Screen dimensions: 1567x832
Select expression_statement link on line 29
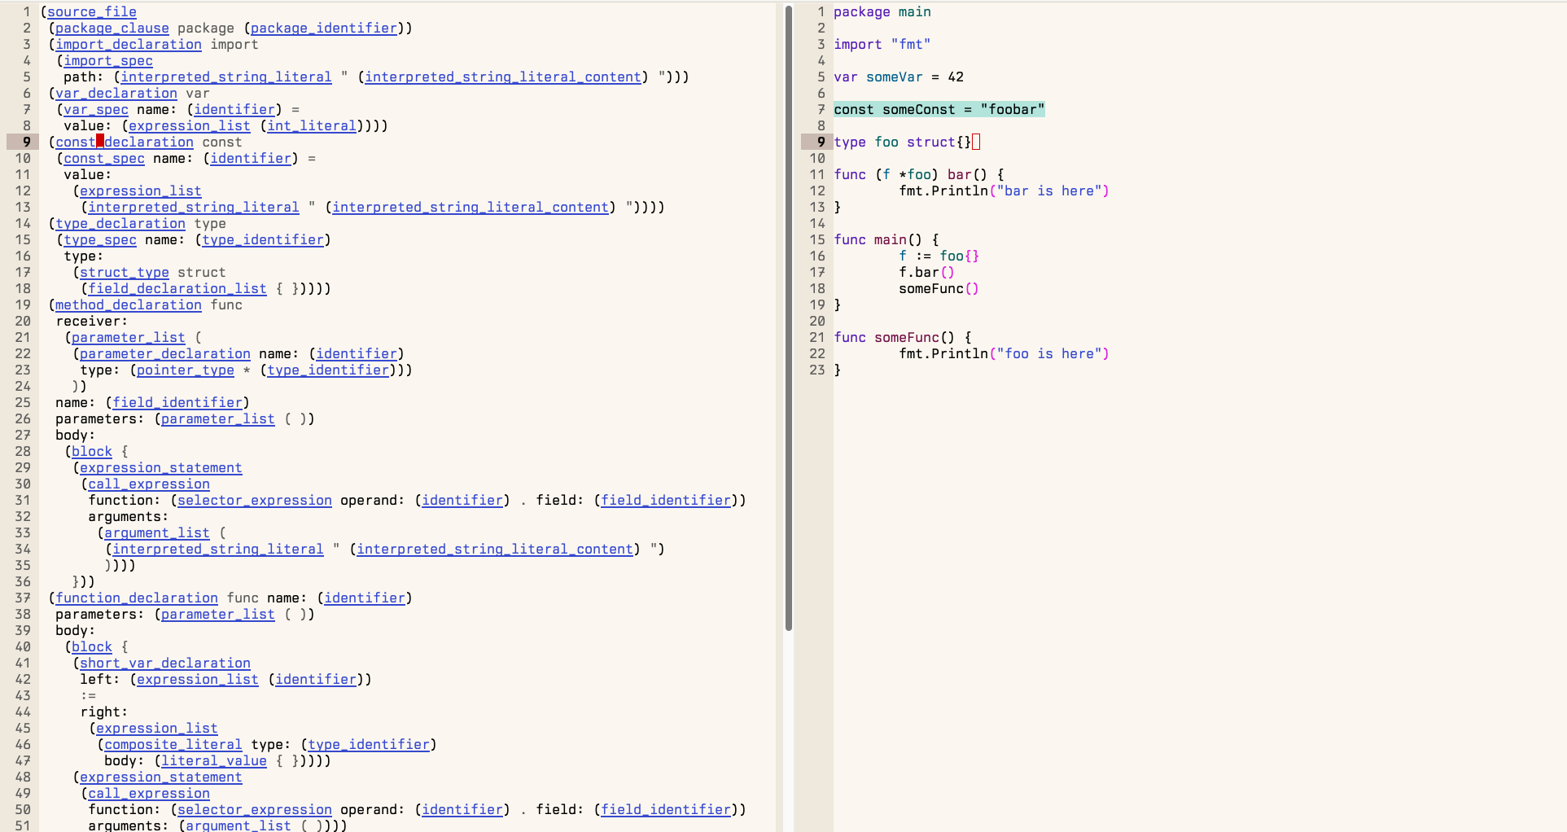click(161, 468)
